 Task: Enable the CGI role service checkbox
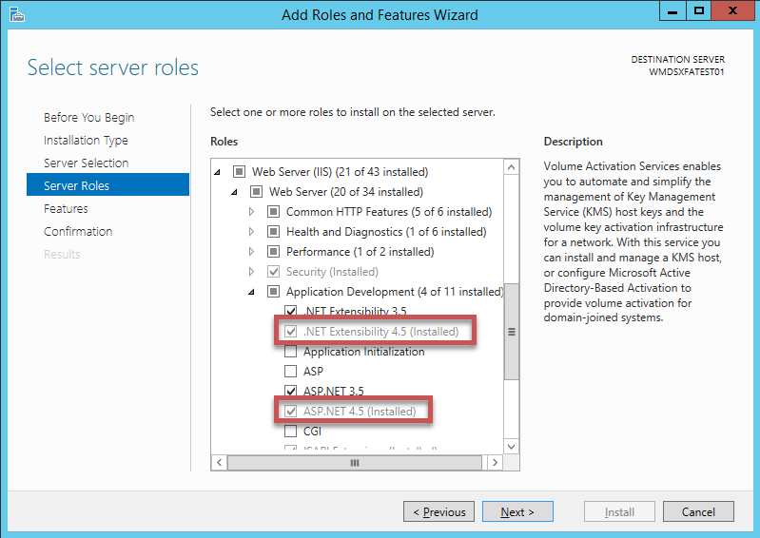click(x=292, y=432)
